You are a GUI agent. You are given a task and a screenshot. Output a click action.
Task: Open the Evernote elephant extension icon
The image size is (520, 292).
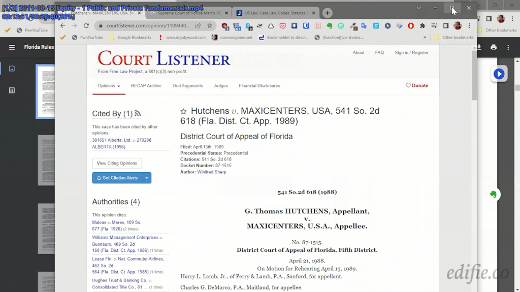[329, 26]
